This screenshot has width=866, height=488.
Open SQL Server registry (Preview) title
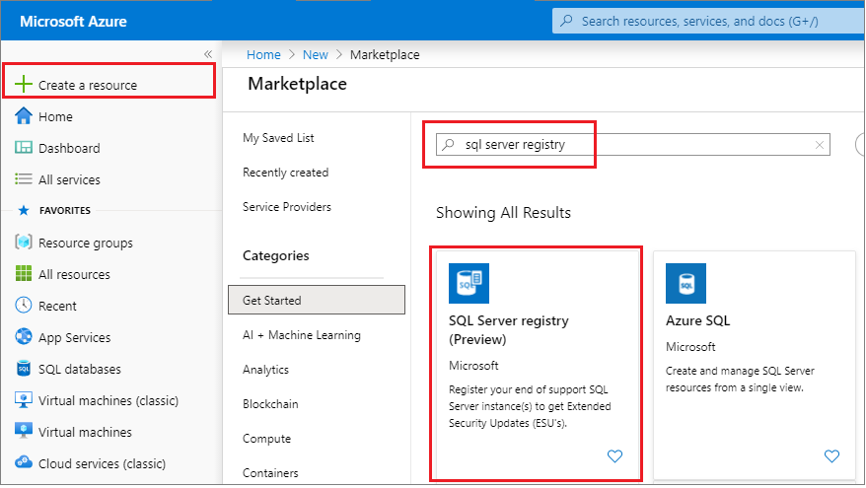click(x=509, y=329)
